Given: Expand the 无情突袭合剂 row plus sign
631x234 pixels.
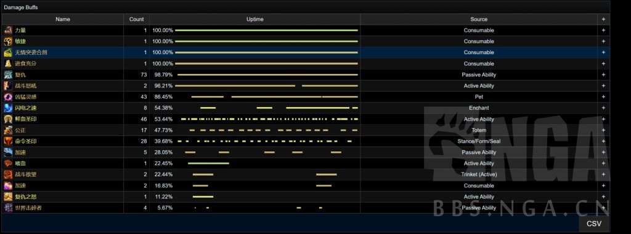Looking at the screenshot, I should 603,52.
